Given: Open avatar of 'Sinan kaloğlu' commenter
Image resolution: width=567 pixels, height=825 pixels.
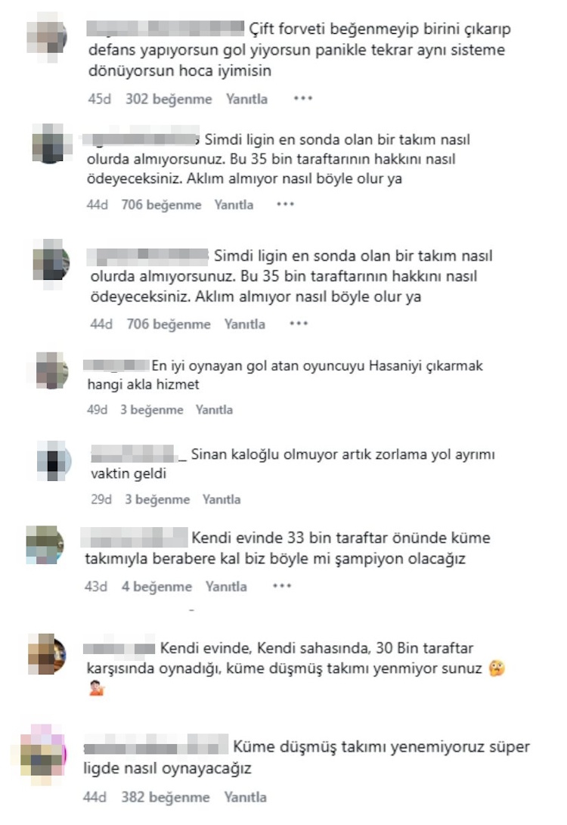Looking at the screenshot, I should (54, 461).
